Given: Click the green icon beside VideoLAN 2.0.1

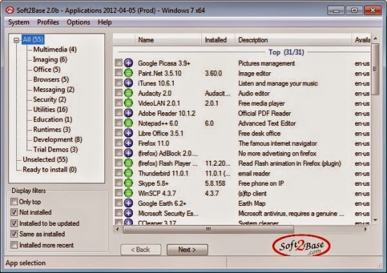Looking at the screenshot, I should point(128,103).
